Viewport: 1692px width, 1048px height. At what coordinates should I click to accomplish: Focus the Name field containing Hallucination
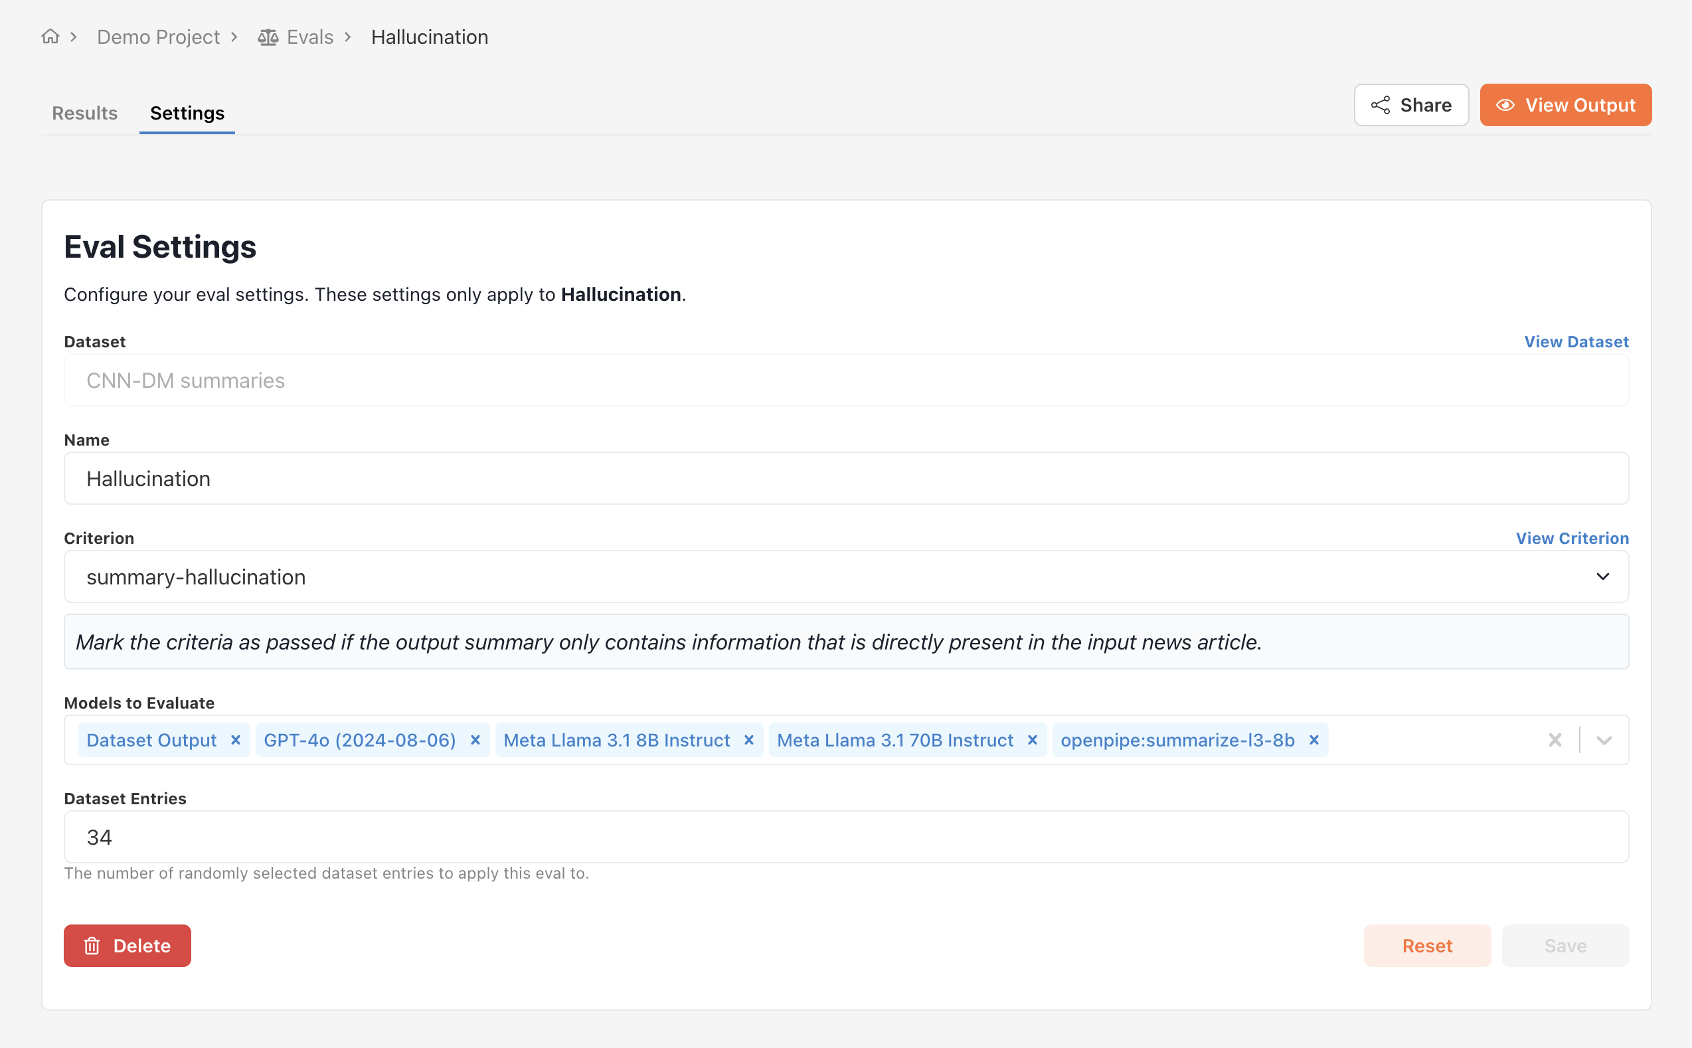[x=845, y=478]
